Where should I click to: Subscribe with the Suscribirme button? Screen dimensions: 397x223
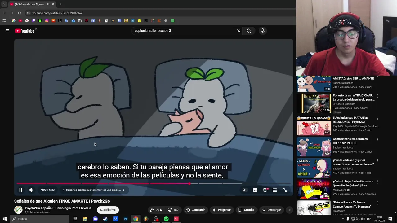[108, 210]
